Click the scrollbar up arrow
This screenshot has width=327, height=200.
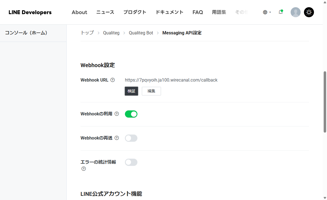[x=325, y=2]
